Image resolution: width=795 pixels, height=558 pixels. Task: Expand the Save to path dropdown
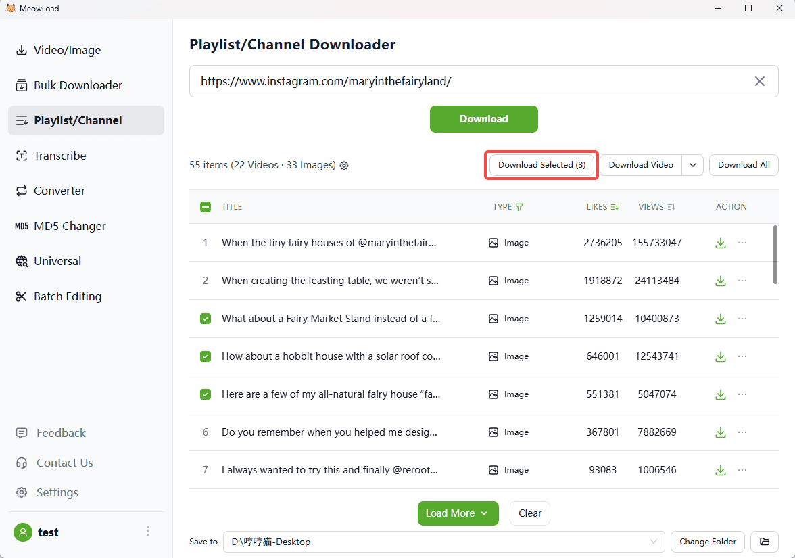[653, 542]
